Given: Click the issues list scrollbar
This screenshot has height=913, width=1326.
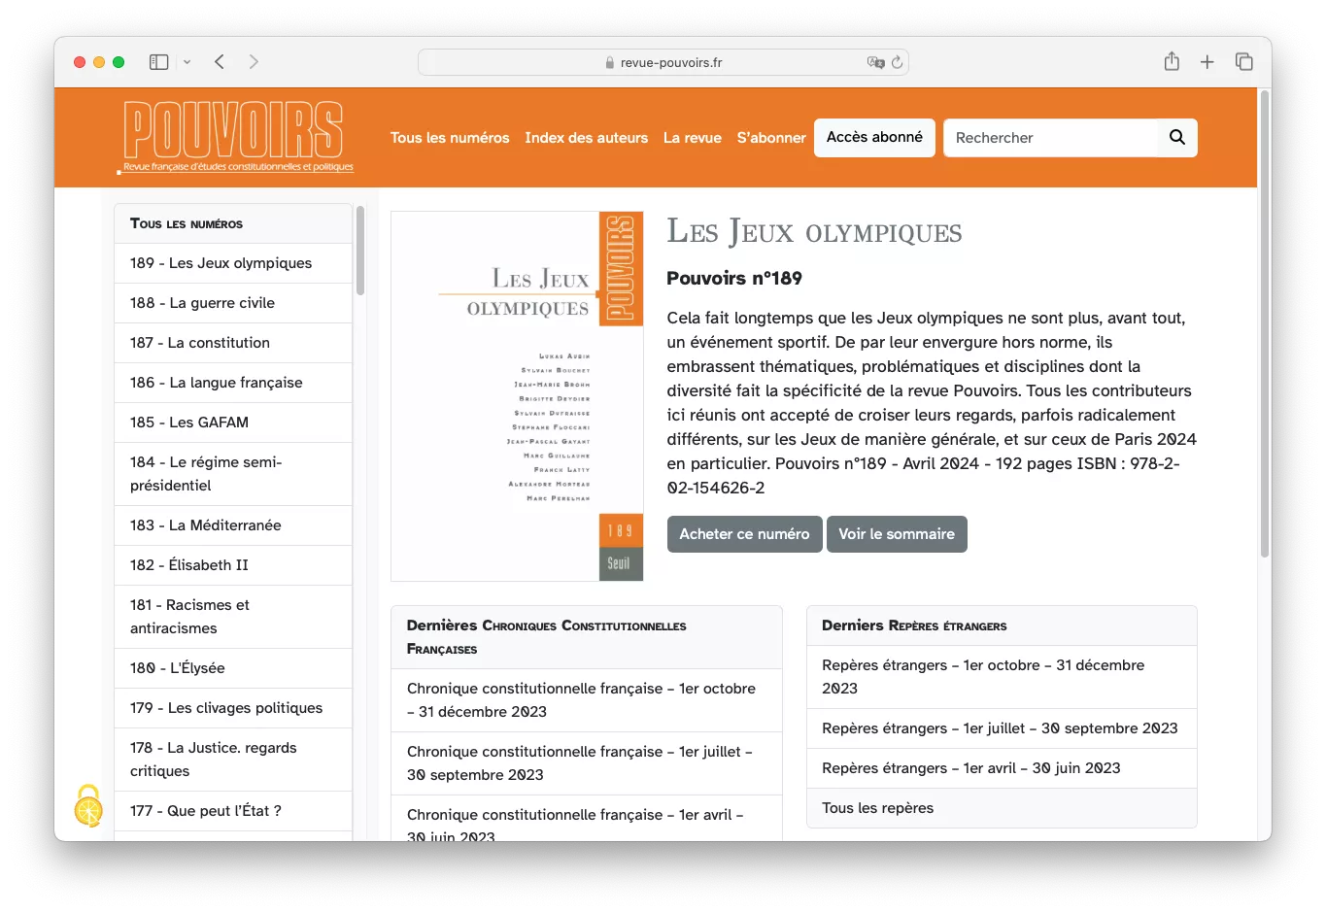Looking at the screenshot, I should 360,251.
